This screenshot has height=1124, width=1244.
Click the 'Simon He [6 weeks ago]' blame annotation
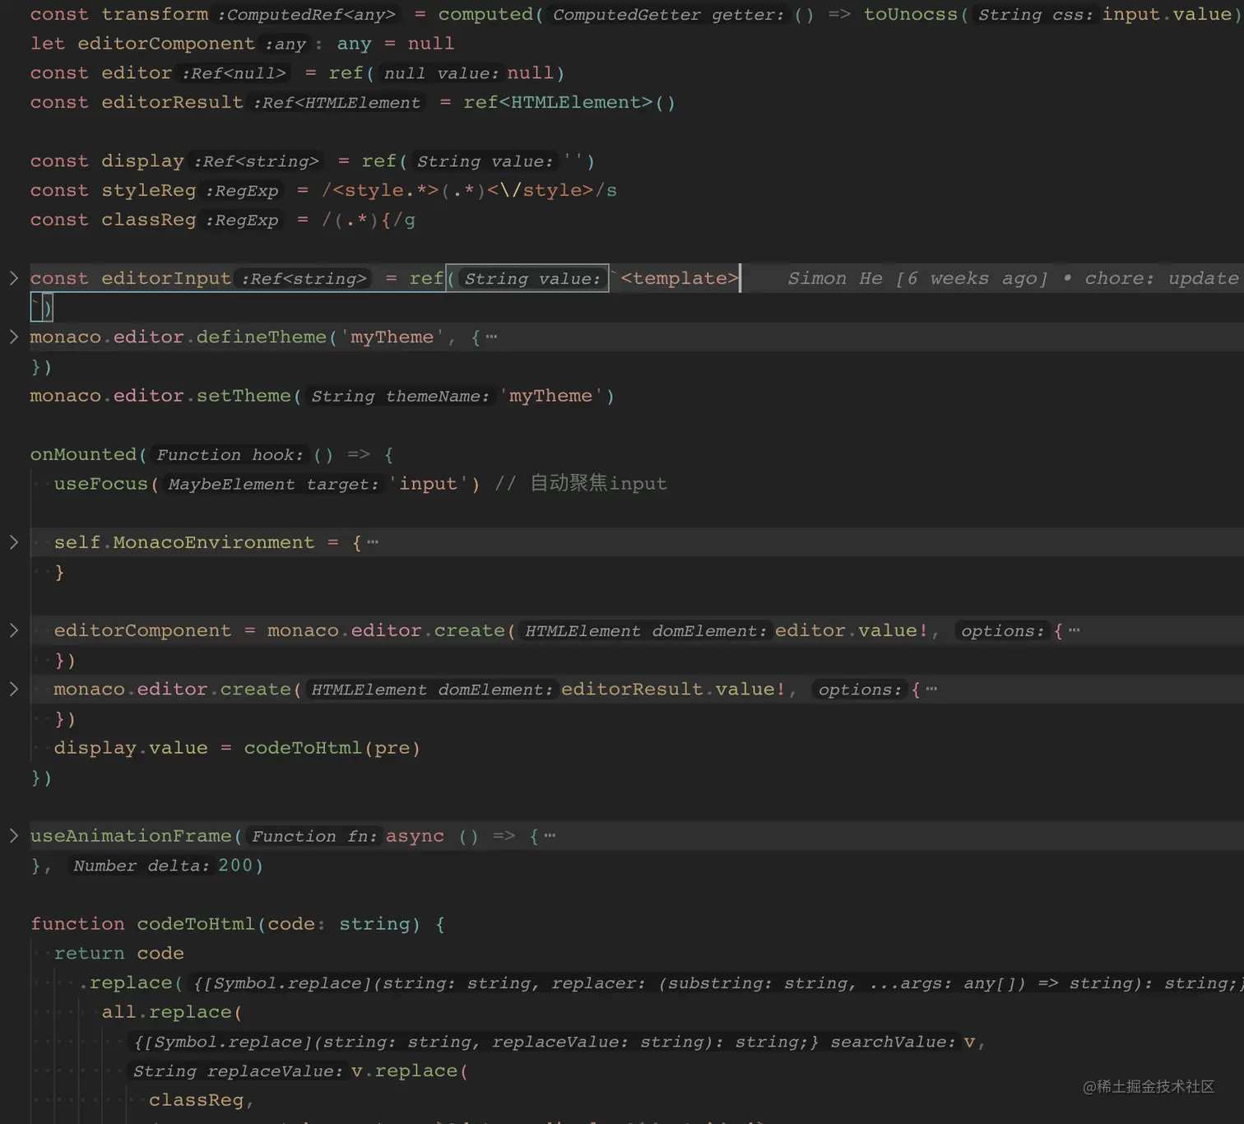pos(917,278)
